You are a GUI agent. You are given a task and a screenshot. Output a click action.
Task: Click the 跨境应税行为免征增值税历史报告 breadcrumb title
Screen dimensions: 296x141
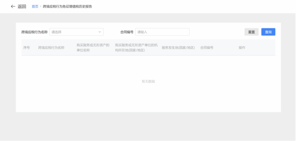tap(67, 7)
